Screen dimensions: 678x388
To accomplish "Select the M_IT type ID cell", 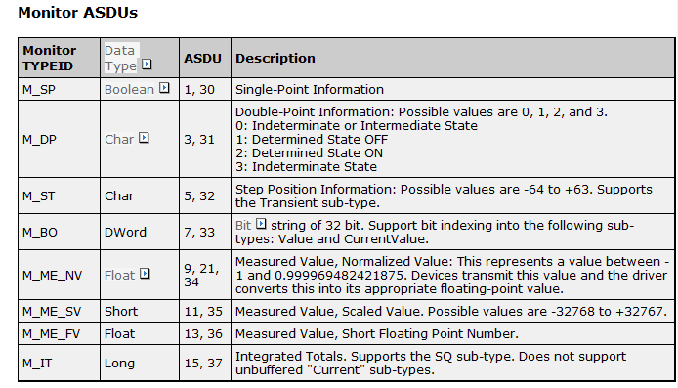I will tap(60, 364).
